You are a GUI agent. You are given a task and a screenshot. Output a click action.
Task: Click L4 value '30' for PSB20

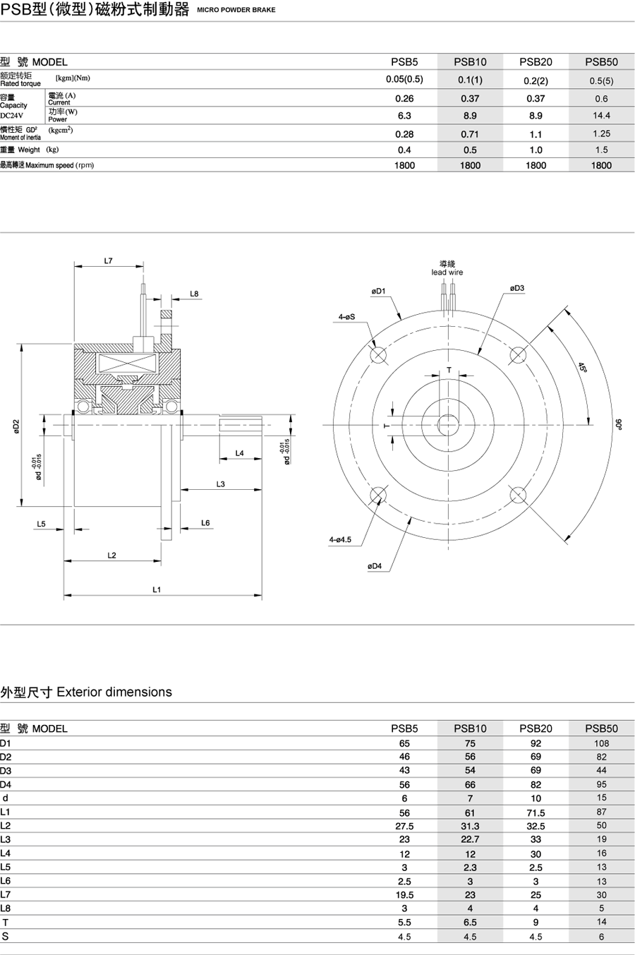tap(536, 853)
